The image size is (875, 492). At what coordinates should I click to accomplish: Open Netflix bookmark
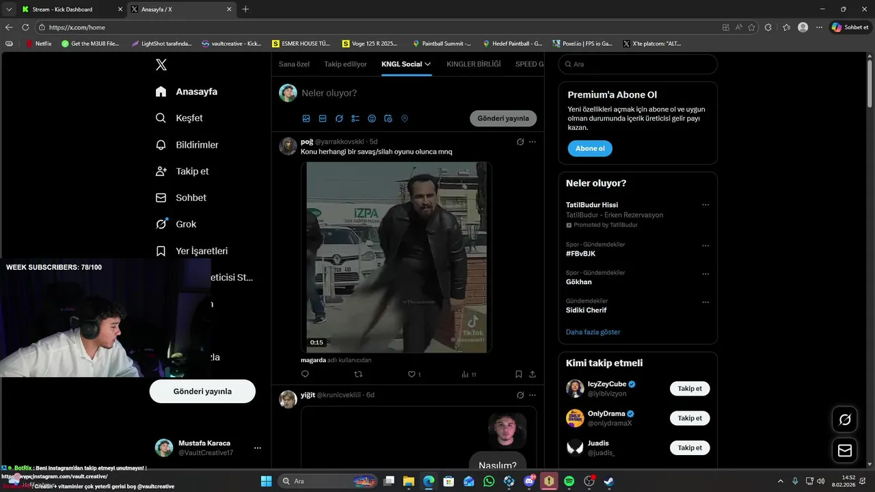38,43
